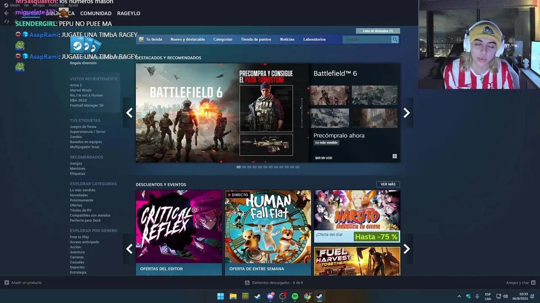Go back with the Steam back arrow
540x303 pixels.
6,13
